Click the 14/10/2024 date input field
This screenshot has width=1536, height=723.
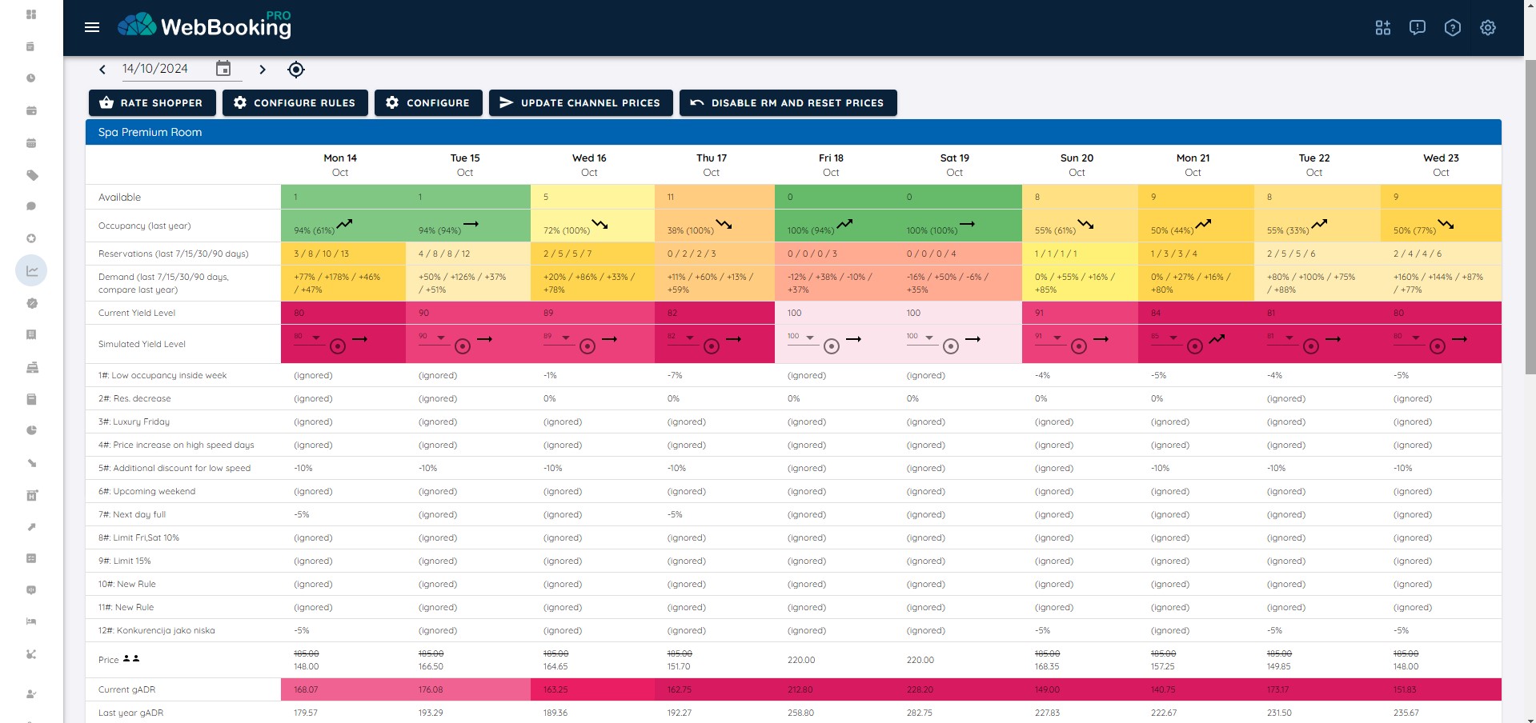tap(164, 69)
